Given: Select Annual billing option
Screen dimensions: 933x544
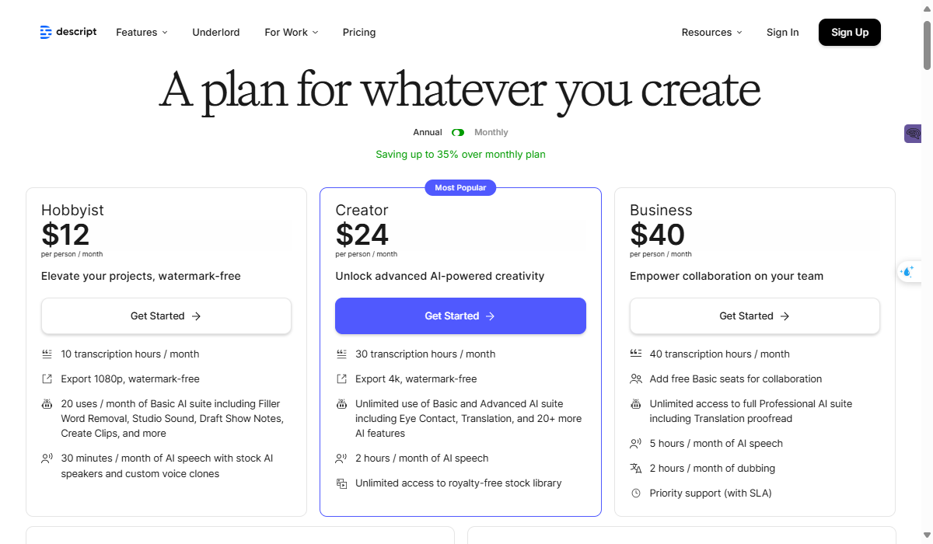Looking at the screenshot, I should pos(428,133).
